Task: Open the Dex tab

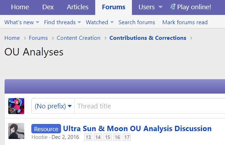Action: coord(48,7)
